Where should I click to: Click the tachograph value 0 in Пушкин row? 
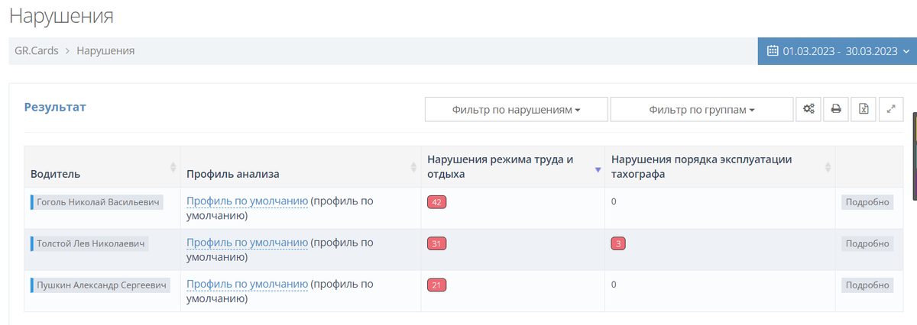[614, 285]
